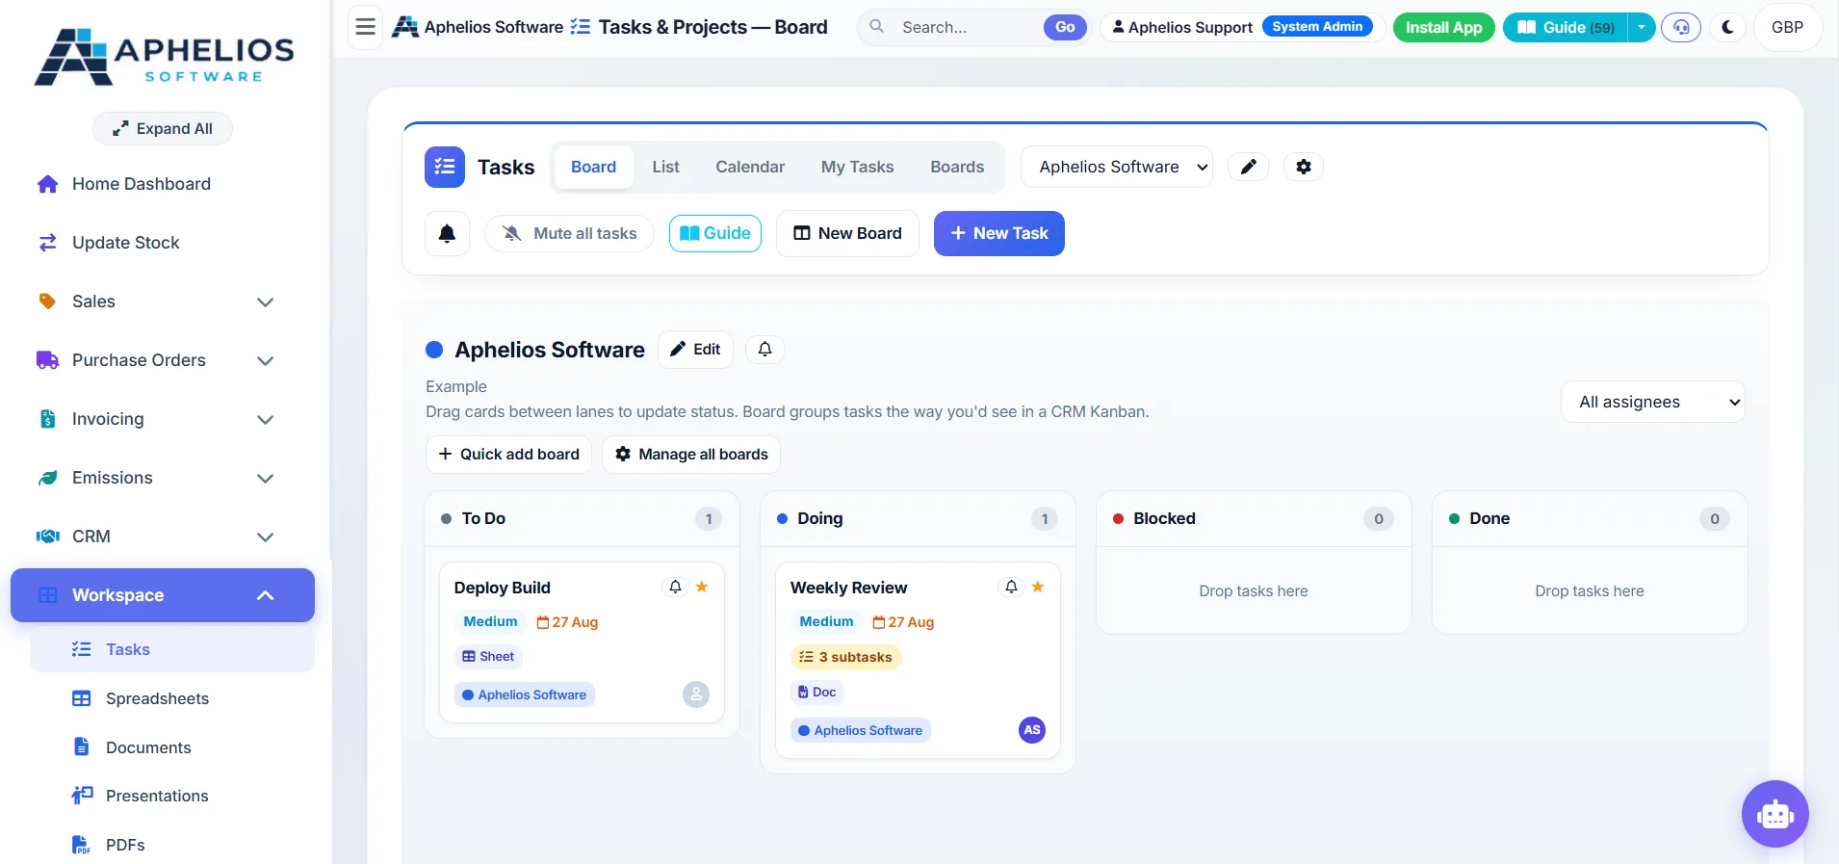The height and width of the screenshot is (864, 1839).
Task: Click the Aphelios Support user menu
Action: pos(1241,27)
